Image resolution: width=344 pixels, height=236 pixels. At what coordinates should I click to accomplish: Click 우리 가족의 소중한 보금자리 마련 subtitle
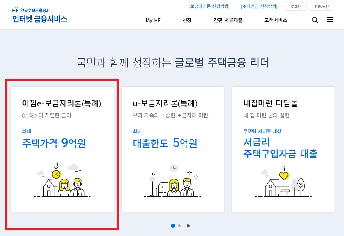[170, 115]
